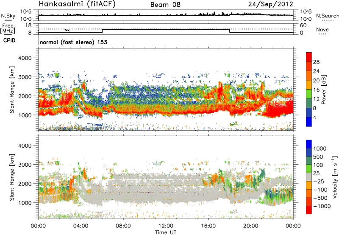
Task: Click the '4000' tick on the power panel axis
Action: (x=25, y=58)
